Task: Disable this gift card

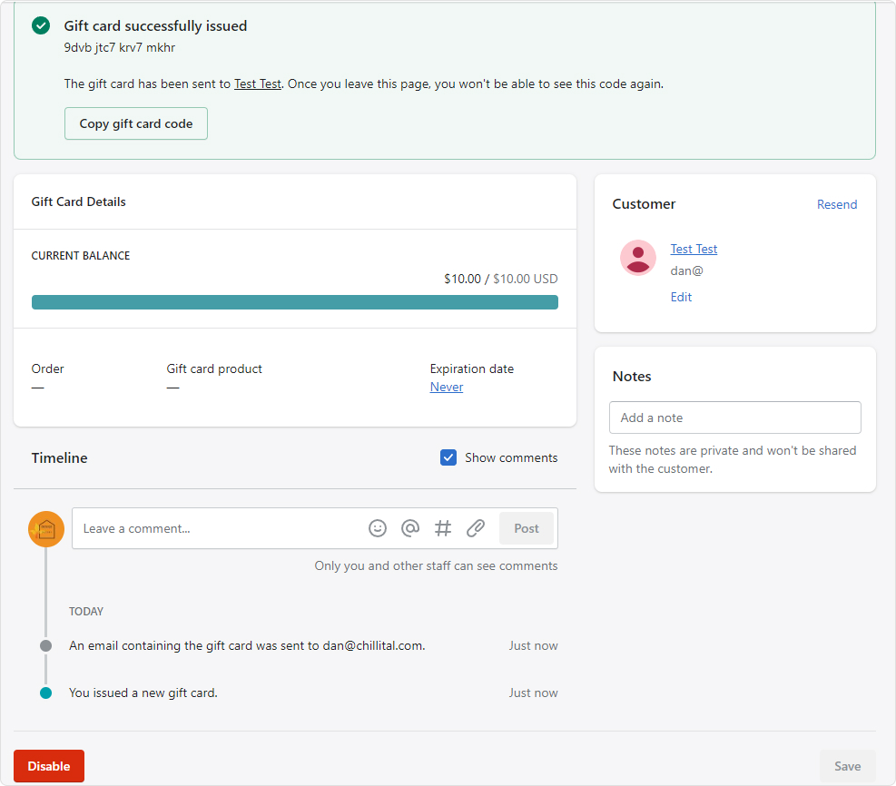Action: [x=49, y=766]
